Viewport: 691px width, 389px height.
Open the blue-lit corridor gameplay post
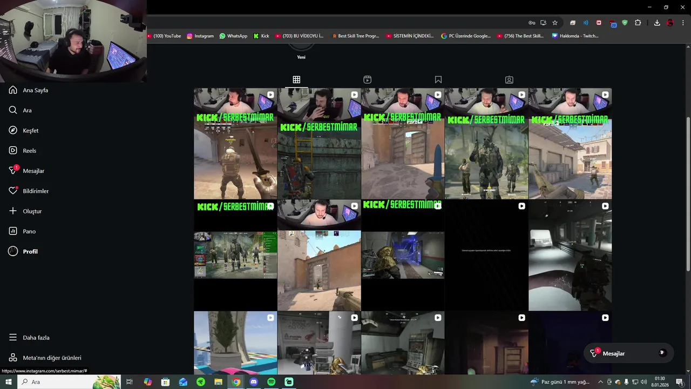403,255
